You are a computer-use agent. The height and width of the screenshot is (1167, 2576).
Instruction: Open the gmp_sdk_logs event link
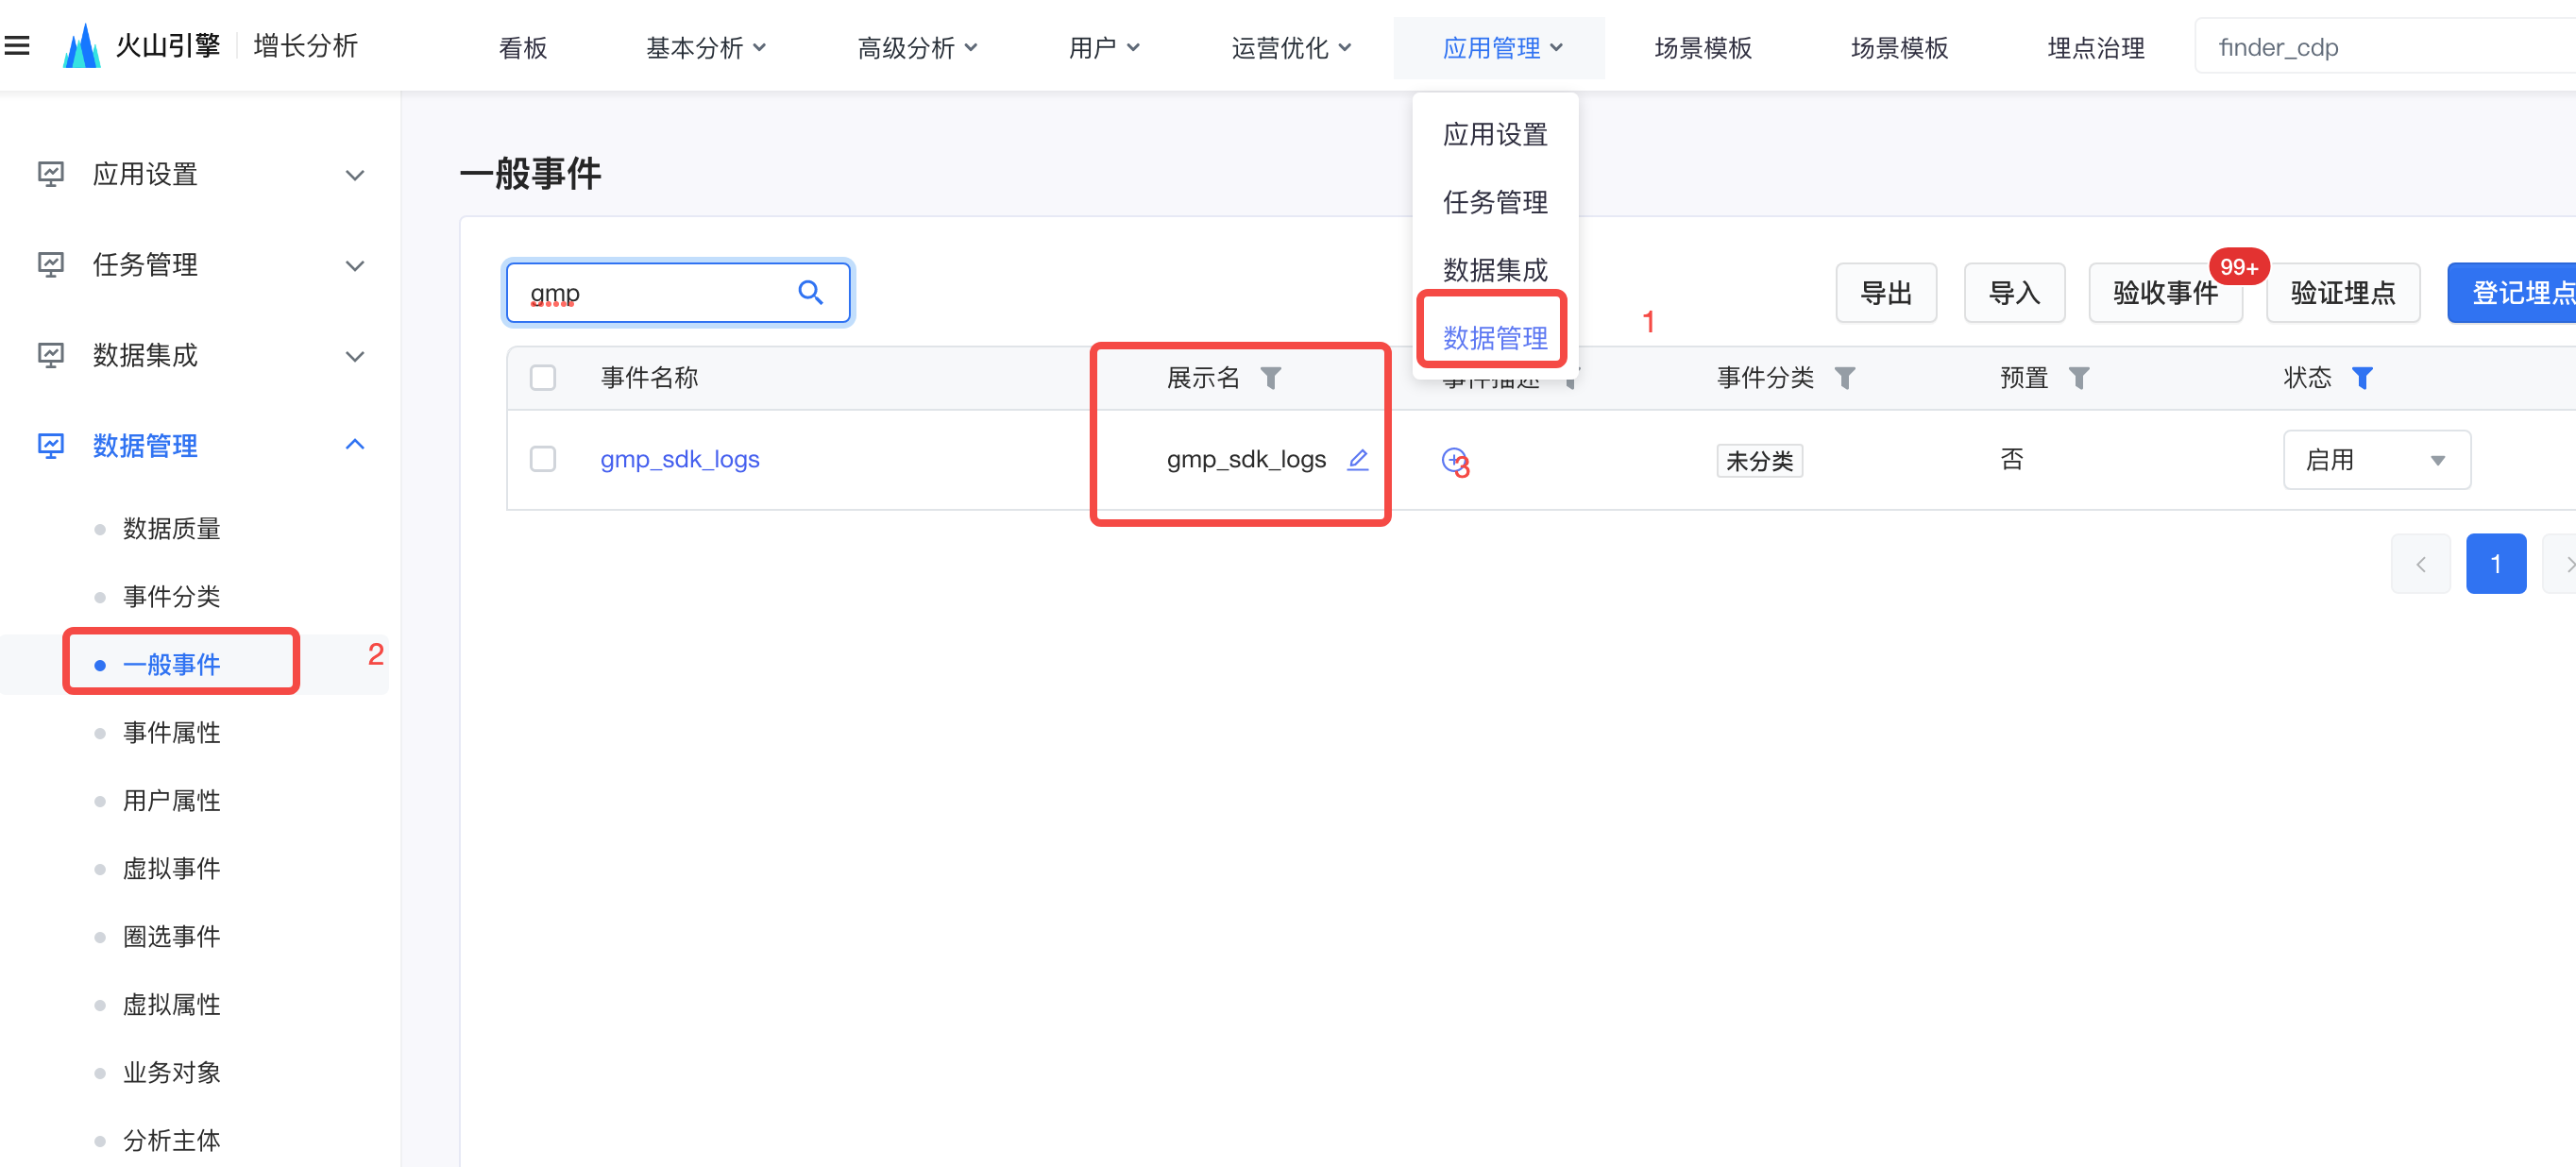[679, 460]
